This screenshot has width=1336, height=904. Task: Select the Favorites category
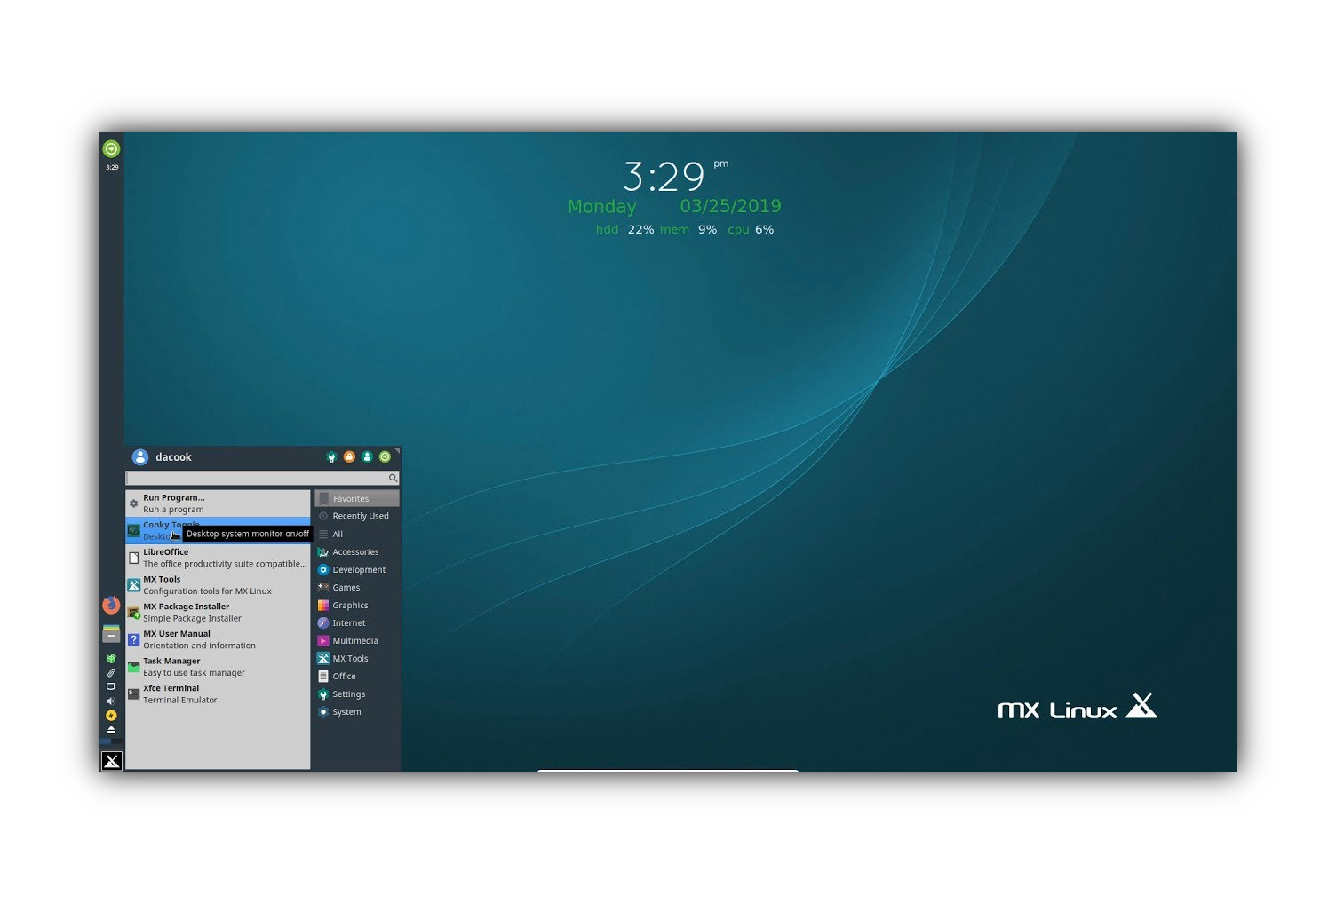pos(357,499)
